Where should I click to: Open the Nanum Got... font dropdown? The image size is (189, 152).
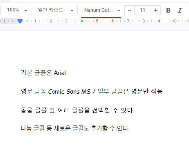click(x=102, y=10)
